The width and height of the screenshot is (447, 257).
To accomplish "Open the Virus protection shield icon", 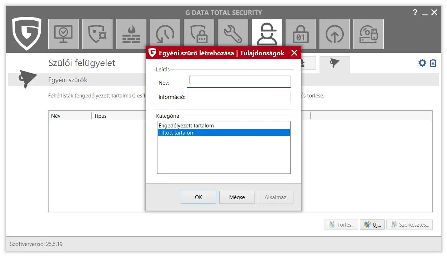I will click(97, 34).
